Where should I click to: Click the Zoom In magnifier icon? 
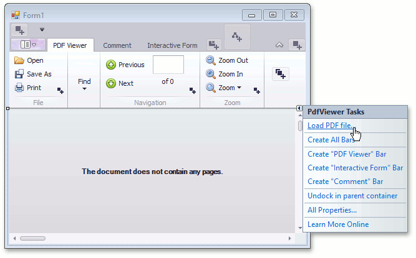point(211,74)
